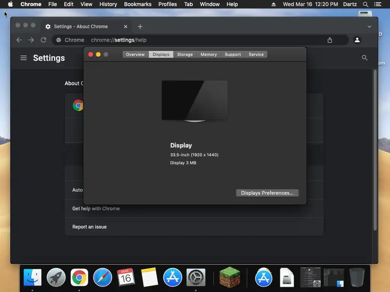Open Spotlight search in menu bar
The width and height of the screenshot is (390, 292).
(365, 4)
